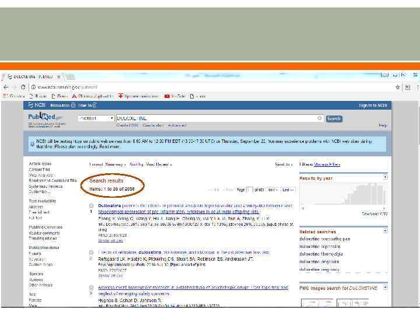Collapse the Related searches panel
420x315 pixels.
tap(385, 230)
